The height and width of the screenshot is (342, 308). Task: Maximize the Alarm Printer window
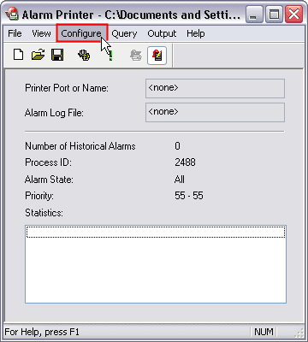tap(274, 15)
